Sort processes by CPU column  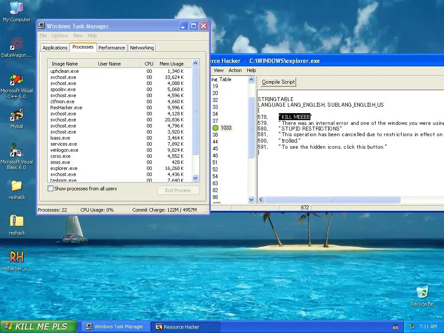pyautogui.click(x=149, y=64)
